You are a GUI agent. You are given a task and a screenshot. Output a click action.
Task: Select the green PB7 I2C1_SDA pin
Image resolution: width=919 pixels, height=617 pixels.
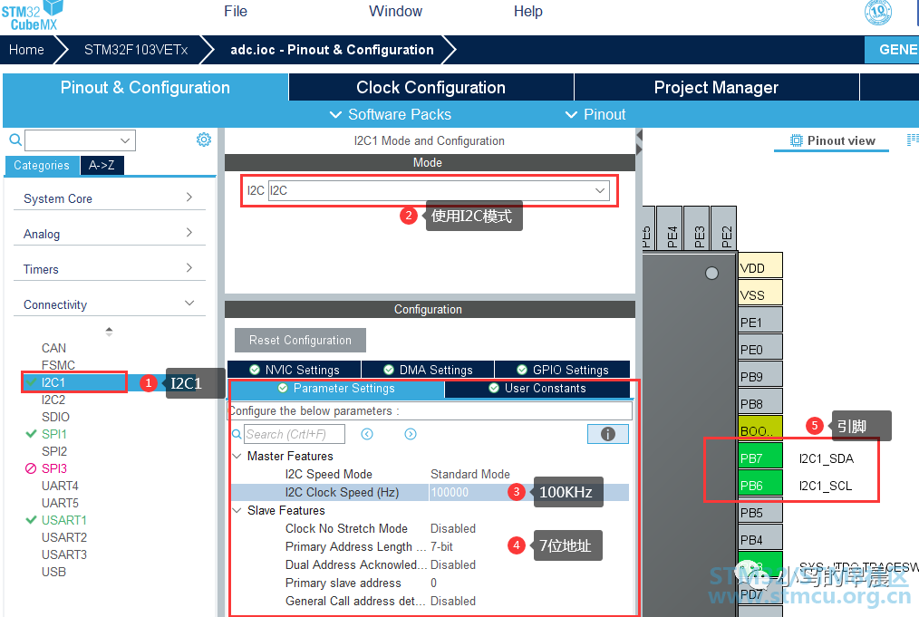coord(760,458)
